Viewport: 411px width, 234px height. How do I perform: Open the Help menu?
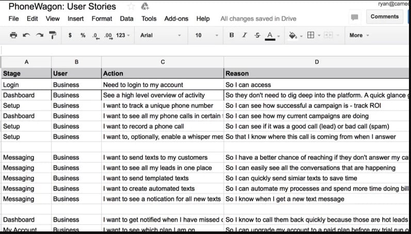(x=203, y=19)
